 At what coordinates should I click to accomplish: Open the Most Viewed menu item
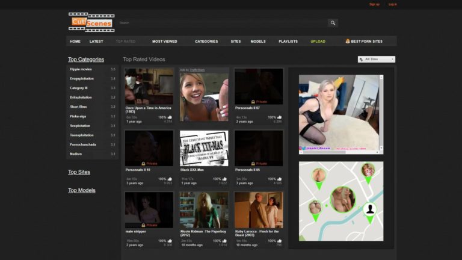point(164,42)
